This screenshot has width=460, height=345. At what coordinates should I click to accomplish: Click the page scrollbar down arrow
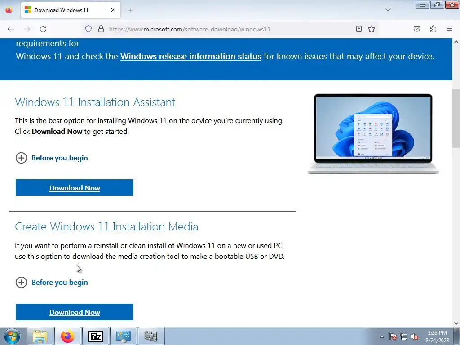456,323
